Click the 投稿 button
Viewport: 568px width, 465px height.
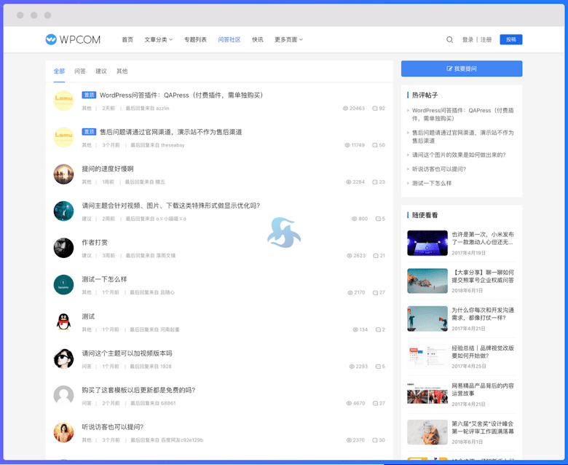tap(511, 39)
